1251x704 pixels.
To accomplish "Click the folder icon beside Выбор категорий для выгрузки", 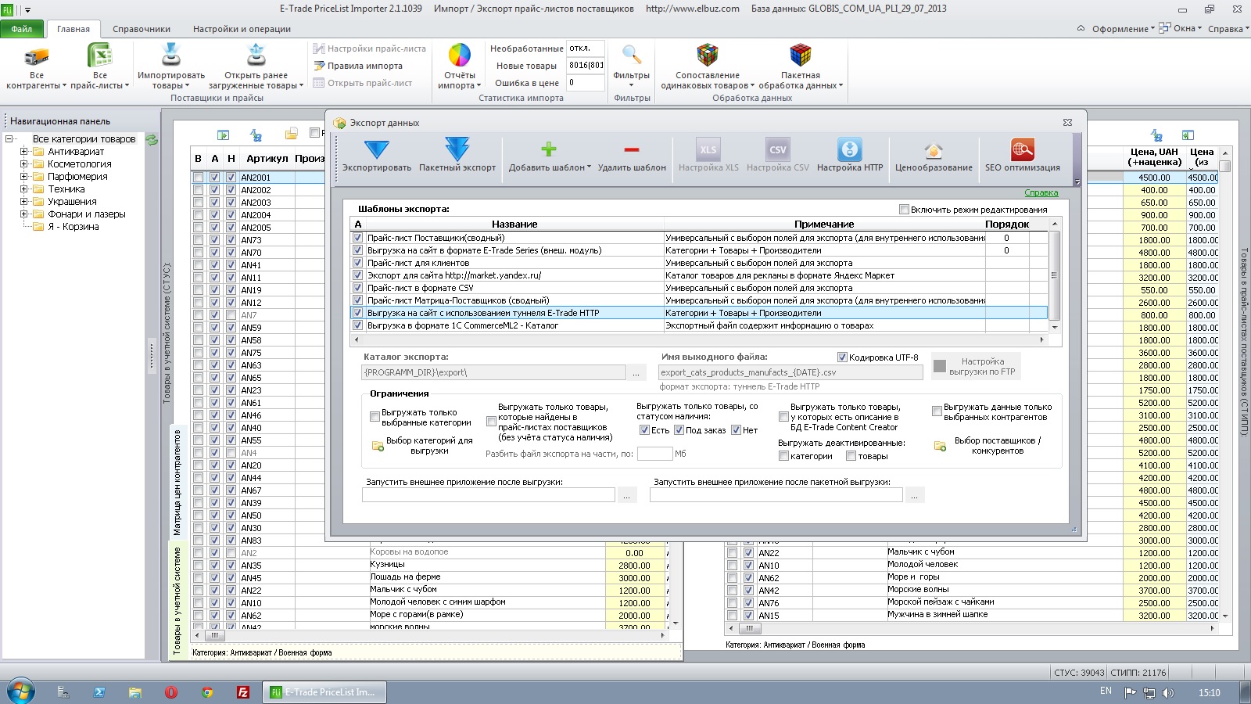I will coord(378,446).
